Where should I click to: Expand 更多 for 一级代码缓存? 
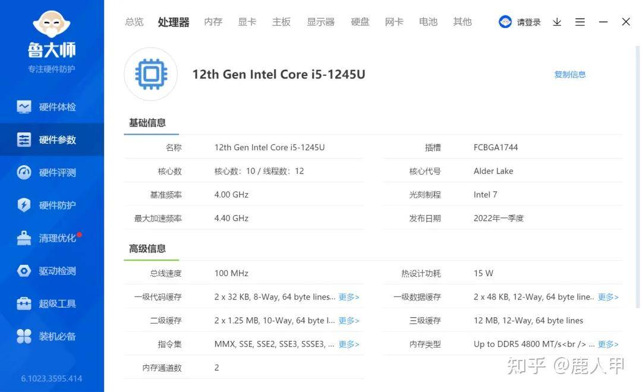click(349, 297)
